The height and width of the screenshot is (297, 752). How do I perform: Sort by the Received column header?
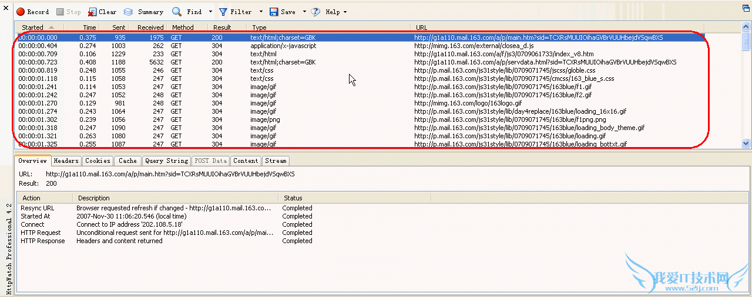pos(150,28)
